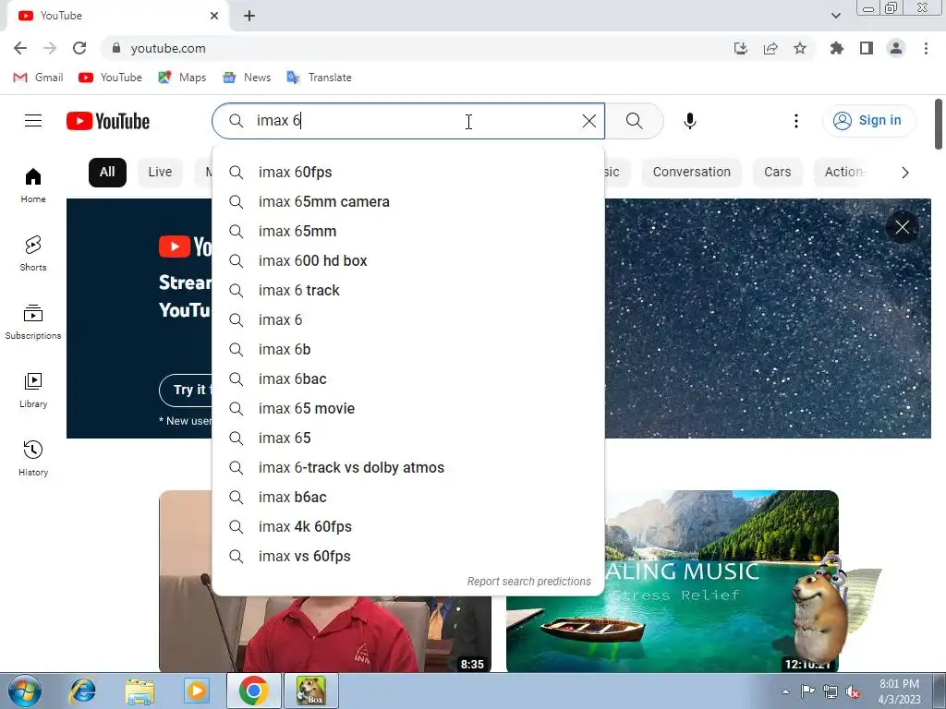Launch Internet Explorer from taskbar

(x=82, y=691)
